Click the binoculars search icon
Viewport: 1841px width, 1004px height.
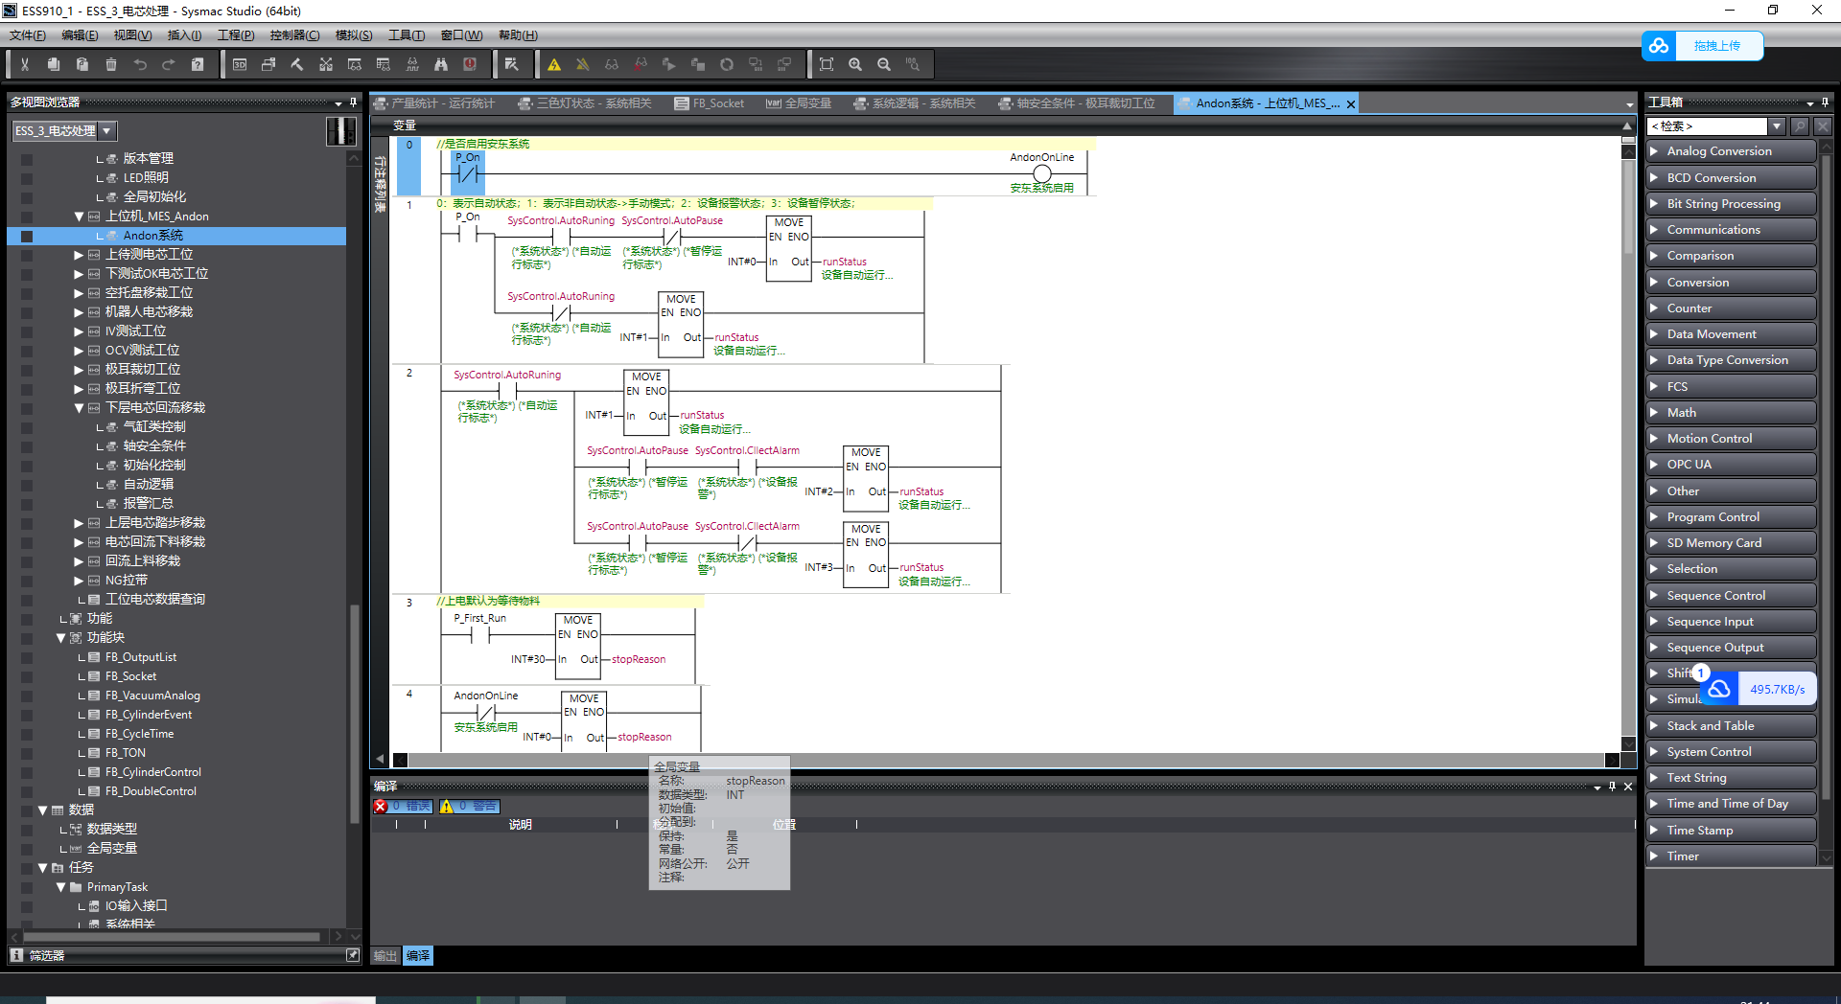click(x=441, y=64)
